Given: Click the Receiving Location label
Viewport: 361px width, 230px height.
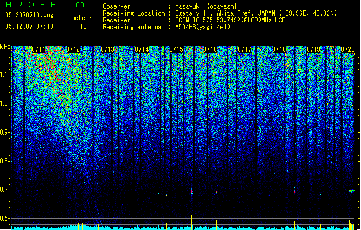Looking at the screenshot, I should coord(134,13).
